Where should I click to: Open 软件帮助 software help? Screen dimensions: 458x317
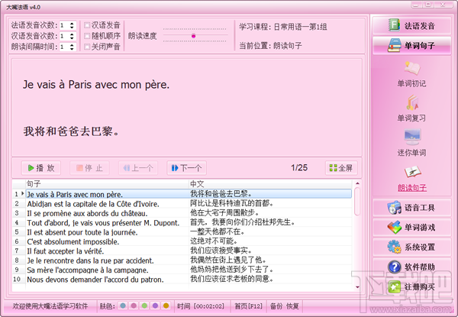pos(411,267)
